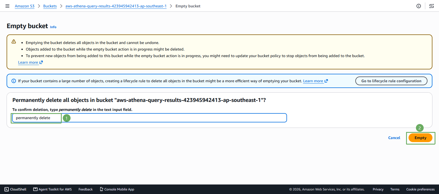Open Feedback in the footer
This screenshot has width=439, height=194.
coord(86,189)
